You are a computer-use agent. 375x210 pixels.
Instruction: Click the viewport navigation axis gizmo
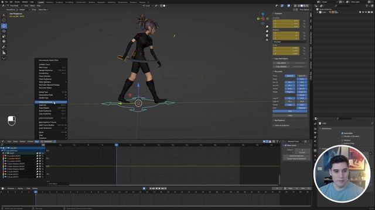pos(263,19)
